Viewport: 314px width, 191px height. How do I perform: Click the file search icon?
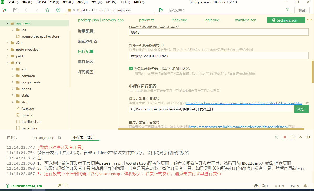click(161, 10)
